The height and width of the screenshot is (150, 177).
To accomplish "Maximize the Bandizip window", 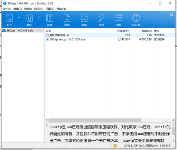I will tap(160, 3).
